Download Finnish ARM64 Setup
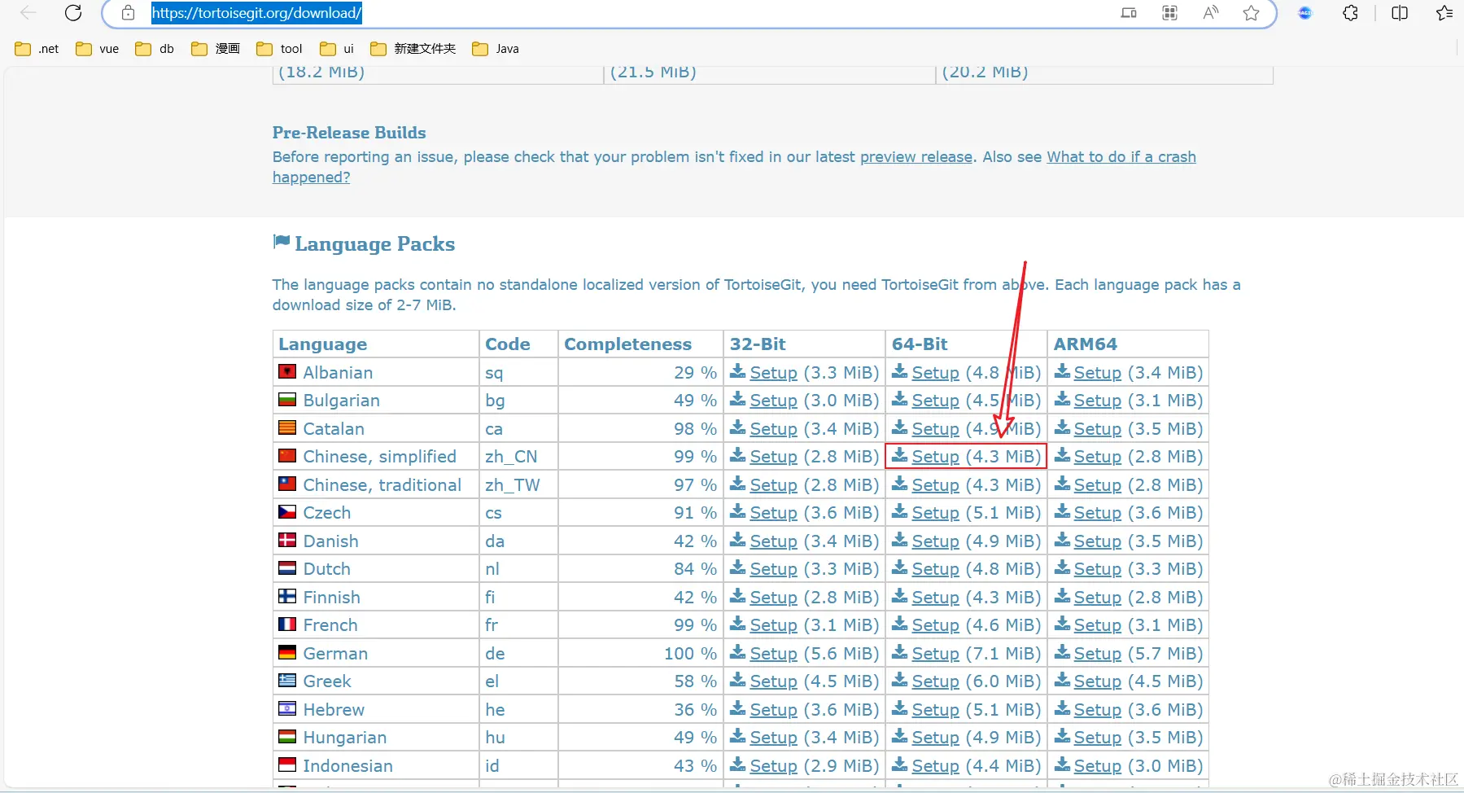Image resolution: width=1464 pixels, height=793 pixels. [1098, 598]
